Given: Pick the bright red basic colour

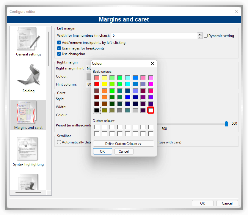Looking at the screenshot, I should (97, 84).
